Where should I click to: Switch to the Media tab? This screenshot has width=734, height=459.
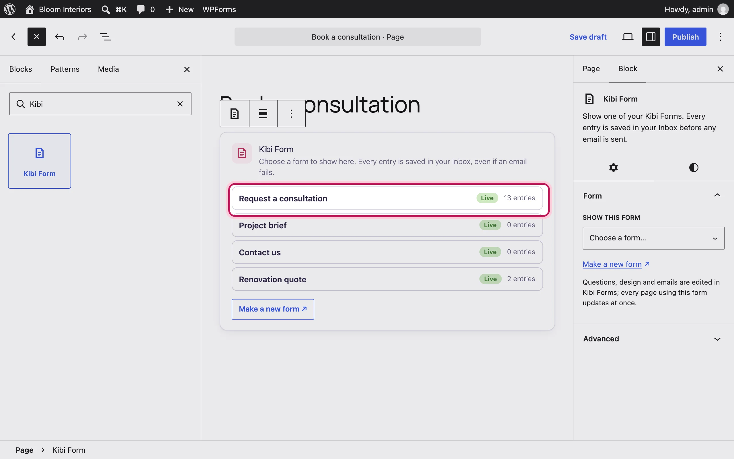[x=108, y=69]
